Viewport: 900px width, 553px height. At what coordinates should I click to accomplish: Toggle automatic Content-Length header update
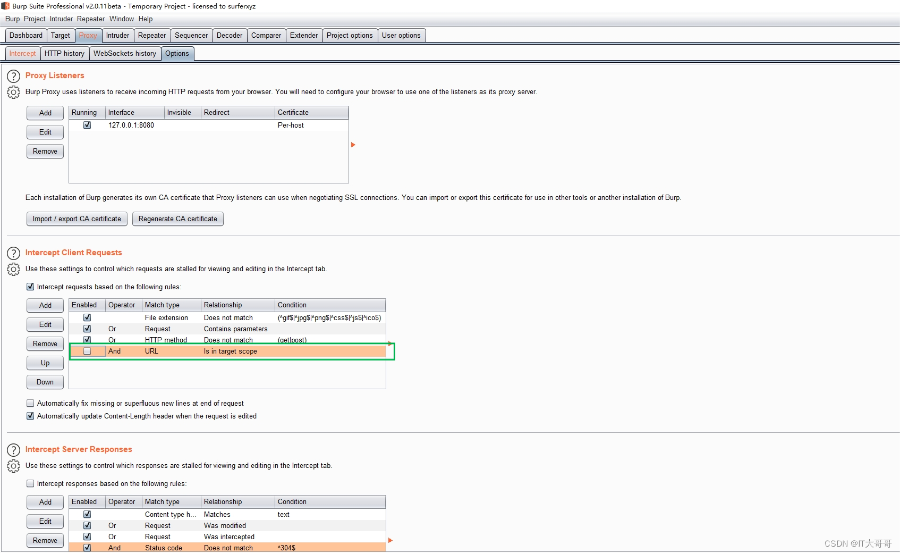30,416
